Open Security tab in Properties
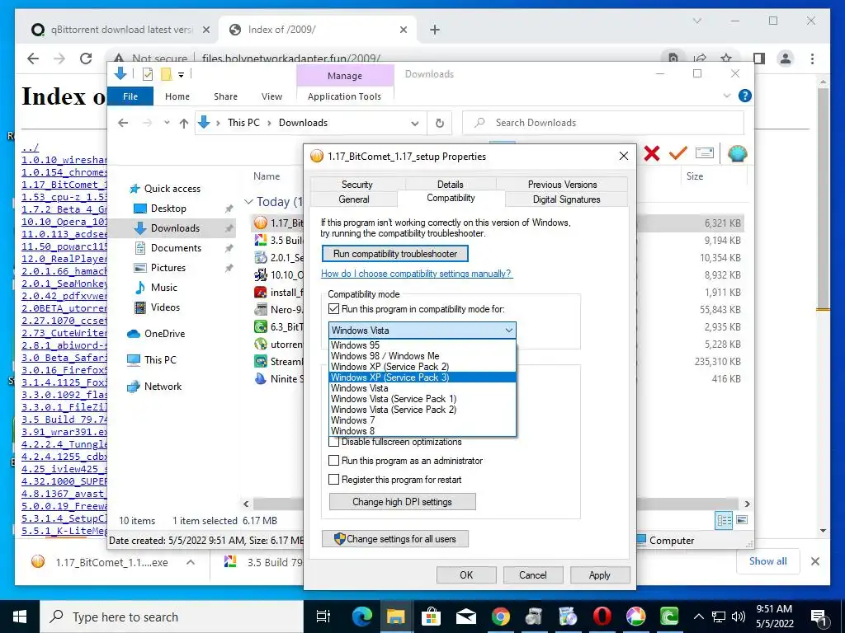 pos(356,185)
